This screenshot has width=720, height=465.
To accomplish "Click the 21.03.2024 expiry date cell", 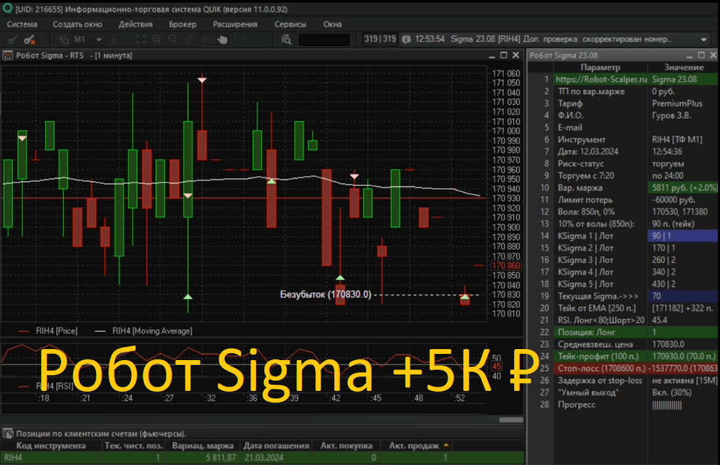I will coord(277,457).
